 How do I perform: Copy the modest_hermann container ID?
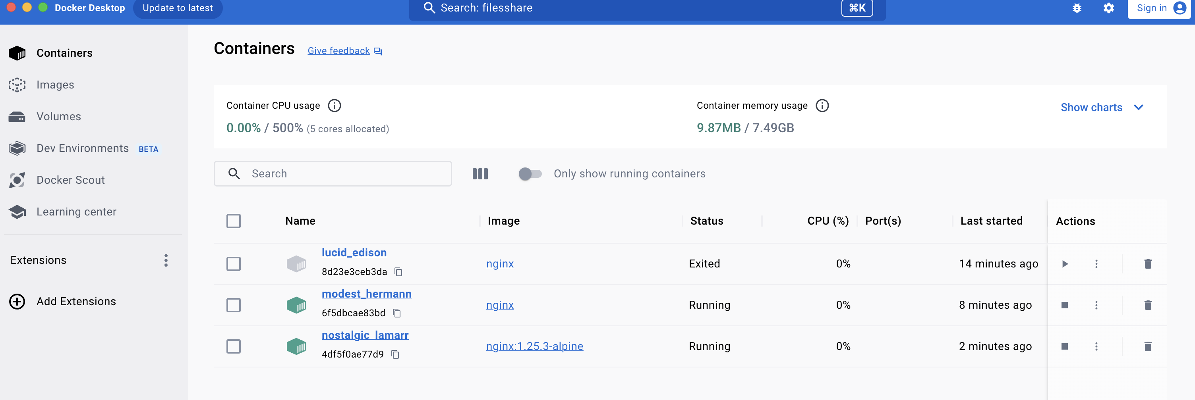click(x=396, y=313)
